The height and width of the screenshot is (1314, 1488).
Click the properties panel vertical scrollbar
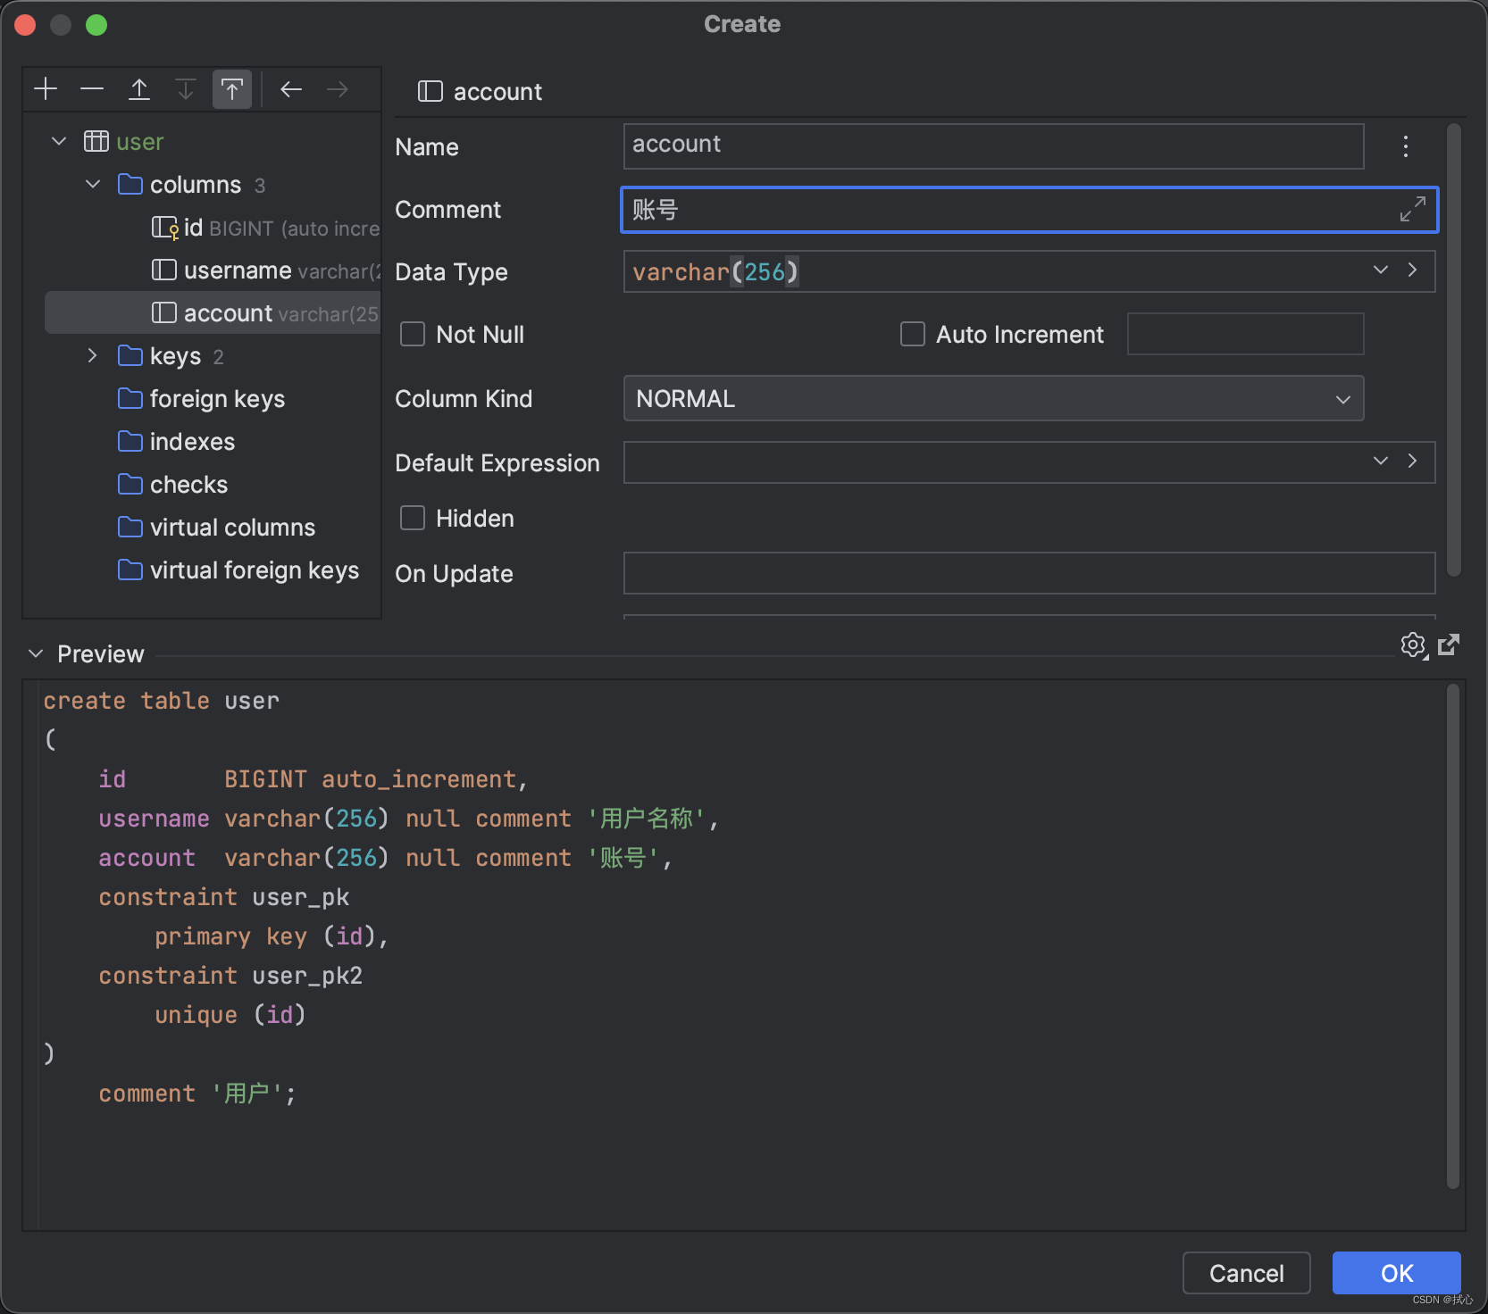click(1454, 350)
